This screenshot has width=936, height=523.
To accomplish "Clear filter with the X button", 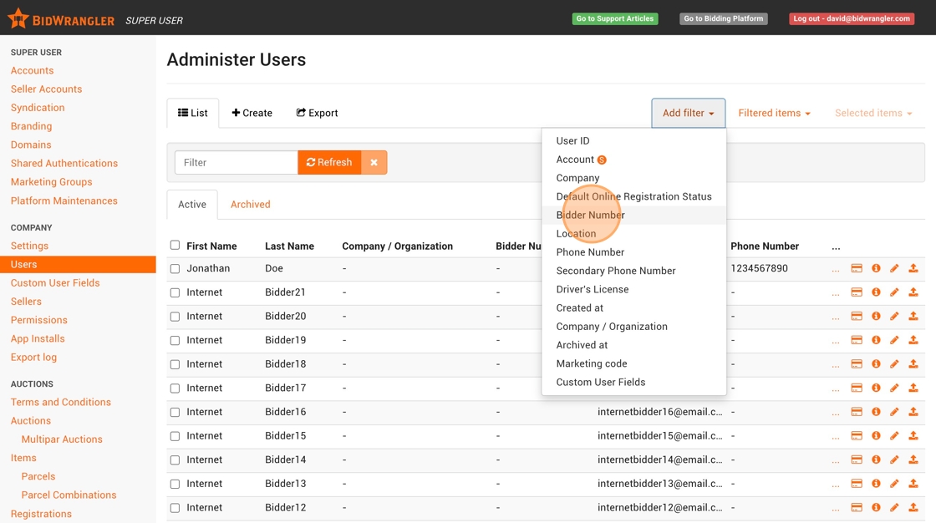I will [x=374, y=162].
